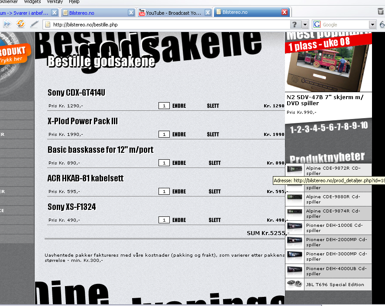Open the Widgets menu

pyautogui.click(x=32, y=2)
